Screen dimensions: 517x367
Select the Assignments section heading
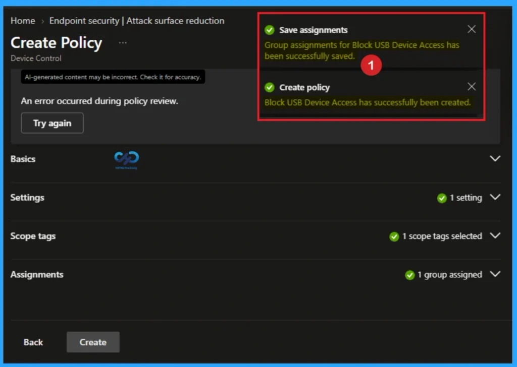pos(37,275)
